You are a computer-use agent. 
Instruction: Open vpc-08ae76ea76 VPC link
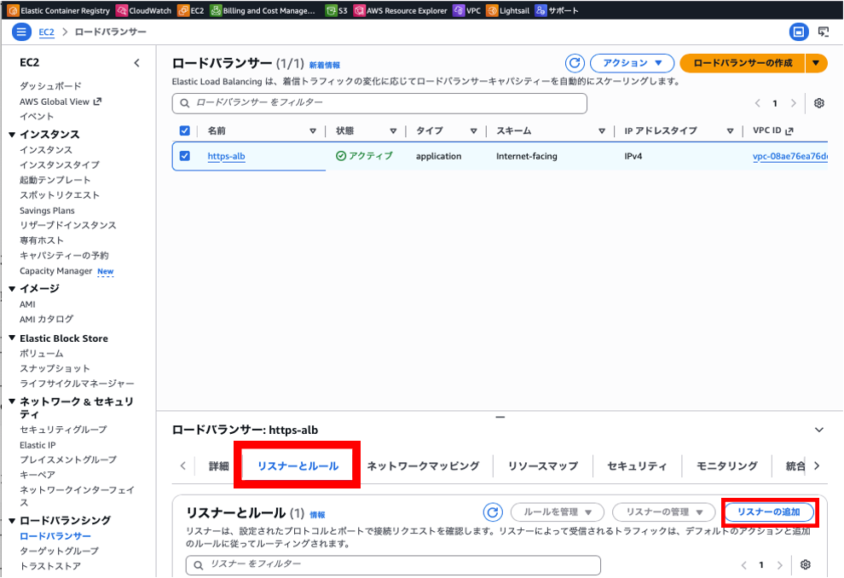coord(789,156)
